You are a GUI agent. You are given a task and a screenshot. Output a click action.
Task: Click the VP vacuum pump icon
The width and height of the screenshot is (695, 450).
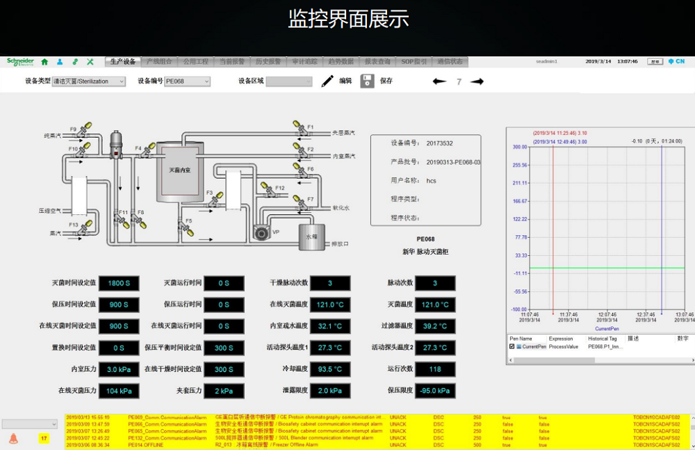[x=261, y=233]
